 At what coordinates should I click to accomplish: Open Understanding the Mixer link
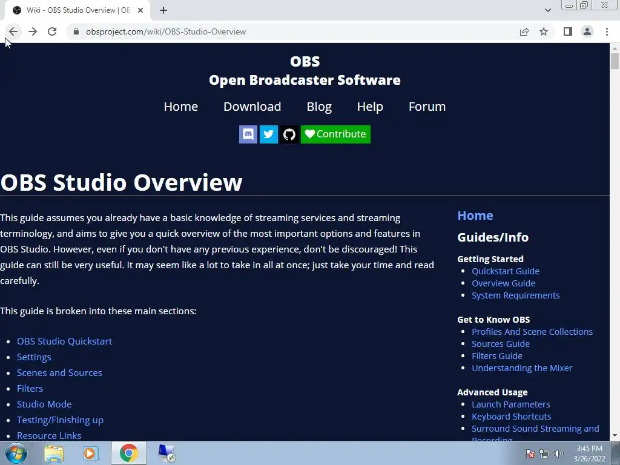tap(522, 368)
